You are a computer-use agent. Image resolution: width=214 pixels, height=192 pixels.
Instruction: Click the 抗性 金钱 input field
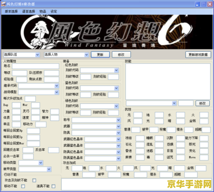(204, 121)
